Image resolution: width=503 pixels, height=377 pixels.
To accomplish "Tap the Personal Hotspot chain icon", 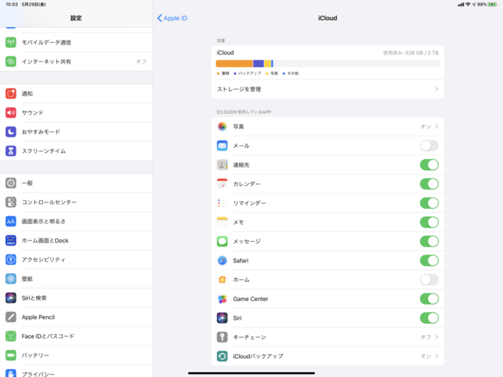I will (11, 62).
